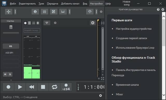Click the orange playhead marker

98,20
